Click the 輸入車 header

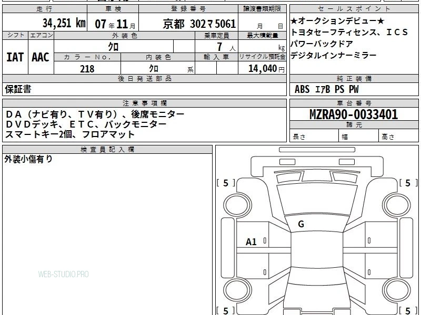tap(216, 57)
